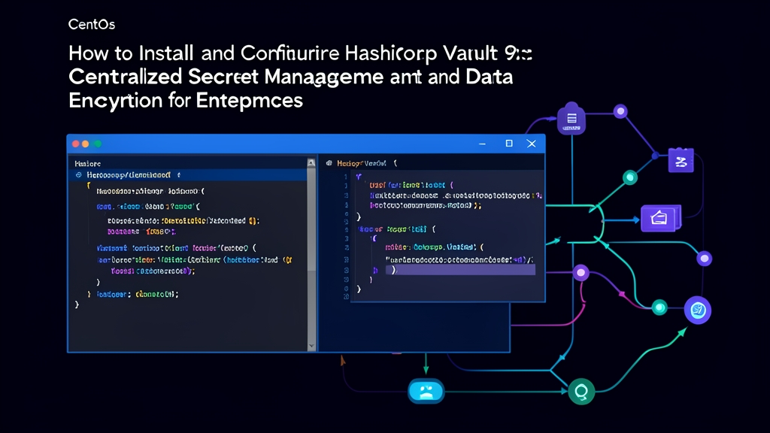Click the orange dot in the window title bar
Screen dimensions: 770x433
coord(86,144)
